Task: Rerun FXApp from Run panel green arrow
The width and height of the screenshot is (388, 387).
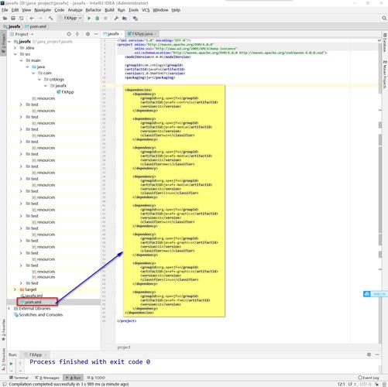Action: (11, 364)
